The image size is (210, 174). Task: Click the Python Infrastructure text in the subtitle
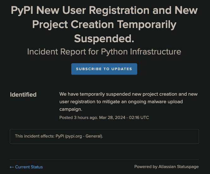click(141, 52)
